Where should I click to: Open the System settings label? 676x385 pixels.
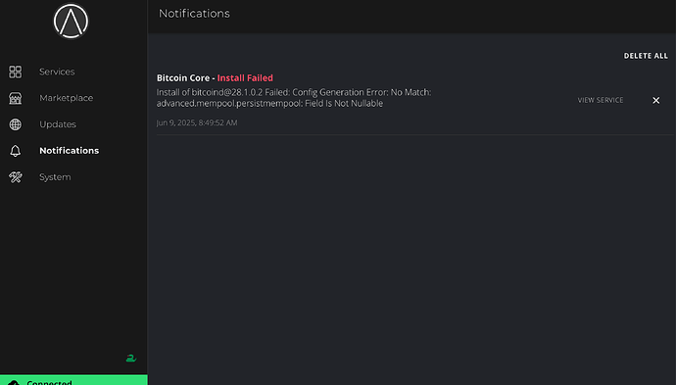(x=55, y=177)
